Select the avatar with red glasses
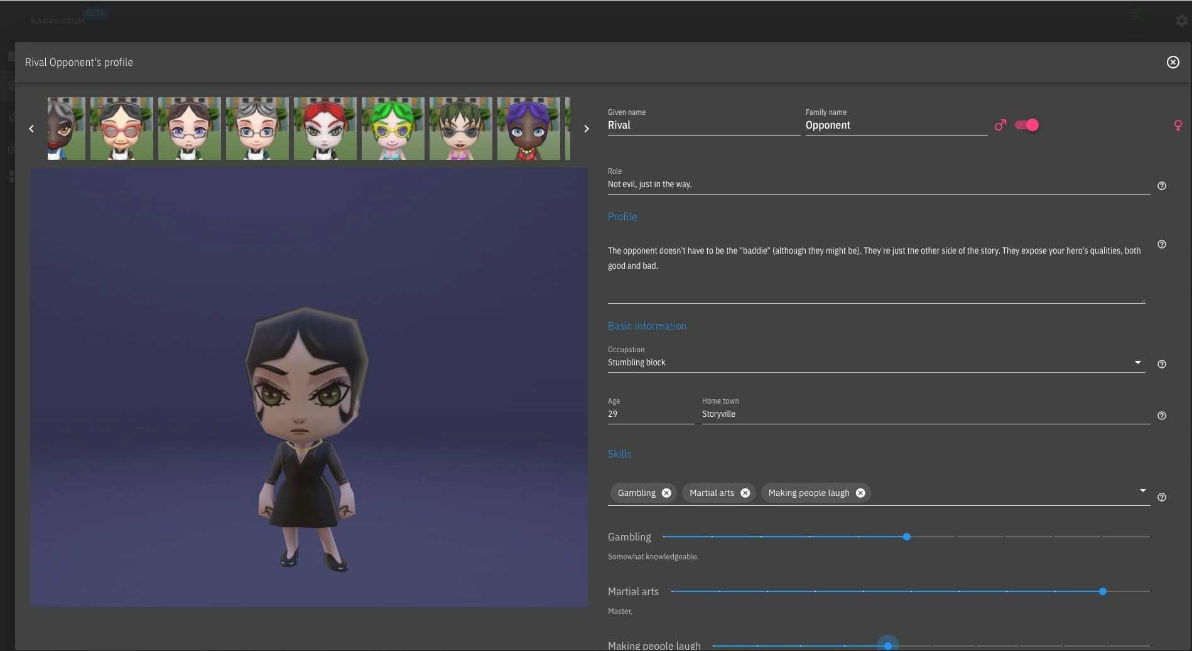This screenshot has height=651, width=1192. (x=122, y=129)
